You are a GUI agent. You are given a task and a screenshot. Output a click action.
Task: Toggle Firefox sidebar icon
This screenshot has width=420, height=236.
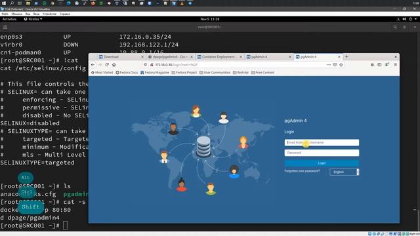pos(379,65)
